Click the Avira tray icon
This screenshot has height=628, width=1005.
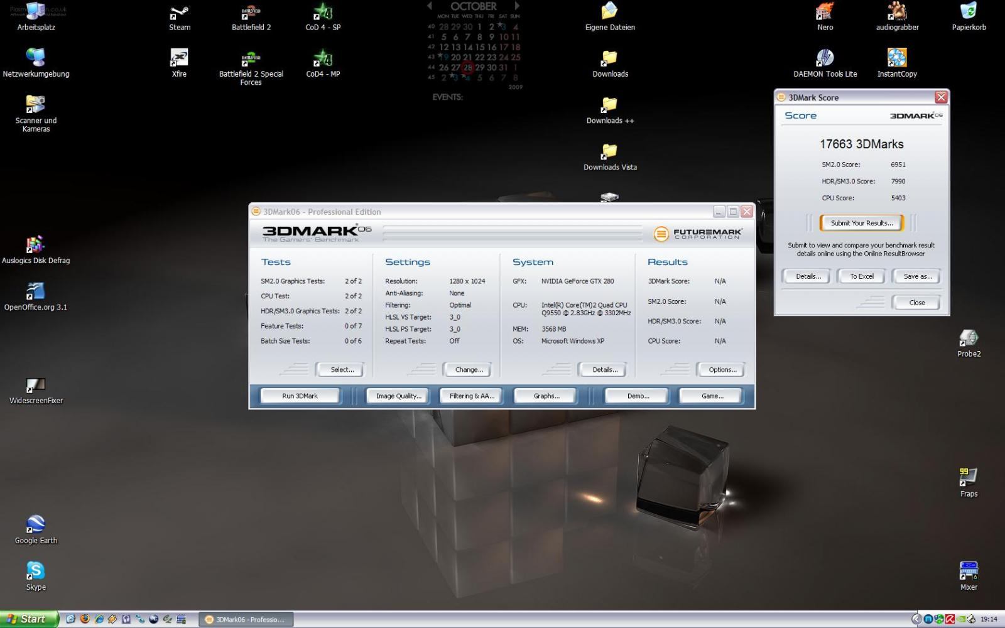950,619
